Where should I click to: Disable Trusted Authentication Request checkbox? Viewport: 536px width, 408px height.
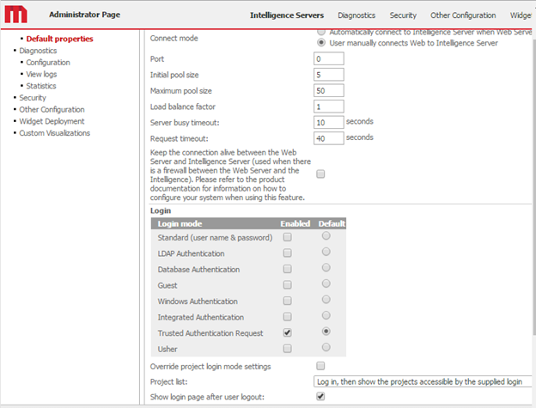(288, 332)
